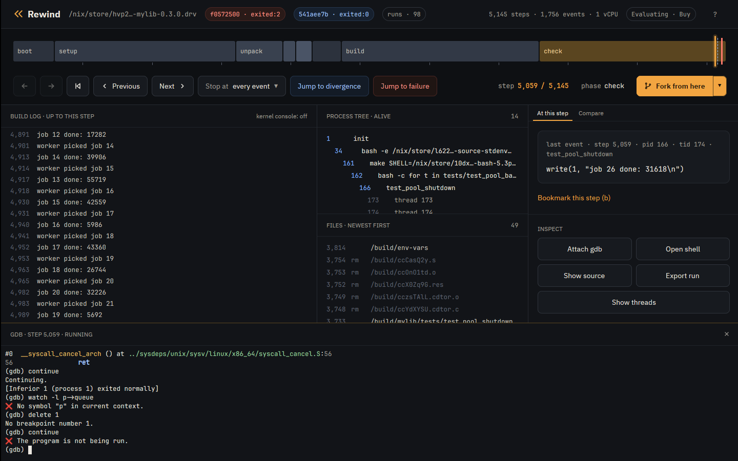Step back using the left arrow button
This screenshot has width=738, height=461.
coord(25,86)
